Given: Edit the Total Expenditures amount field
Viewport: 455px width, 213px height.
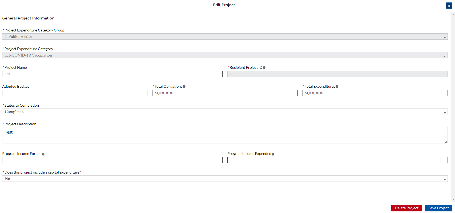Looking at the screenshot, I should [375, 93].
